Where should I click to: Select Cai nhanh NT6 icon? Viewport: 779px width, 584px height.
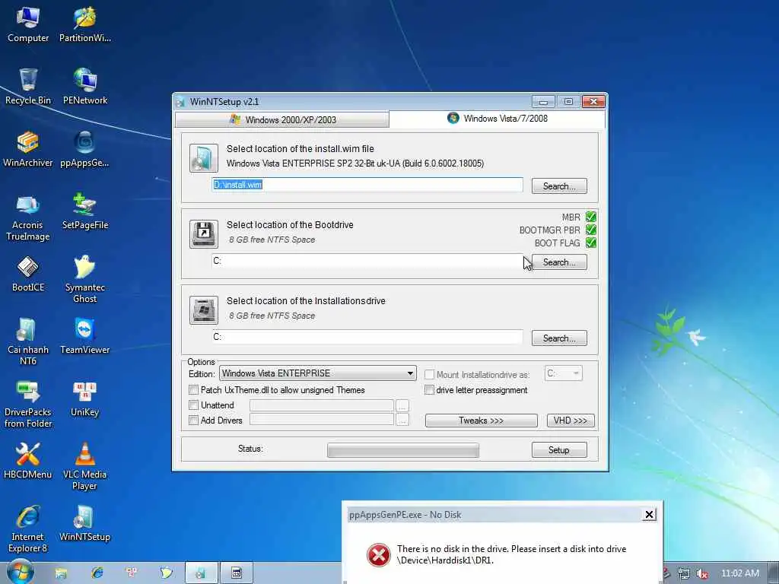pos(28,341)
